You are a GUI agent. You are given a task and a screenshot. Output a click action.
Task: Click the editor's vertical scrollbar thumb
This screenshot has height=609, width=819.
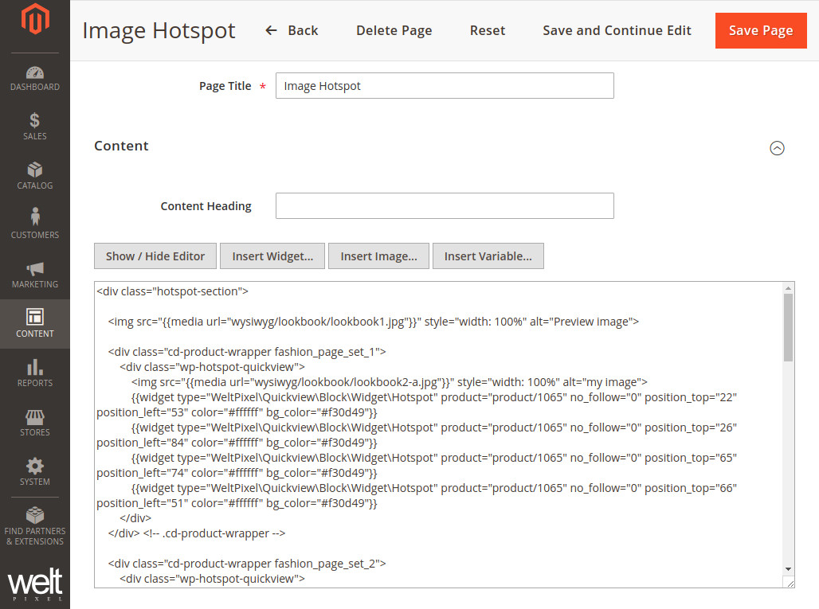pyautogui.click(x=788, y=327)
